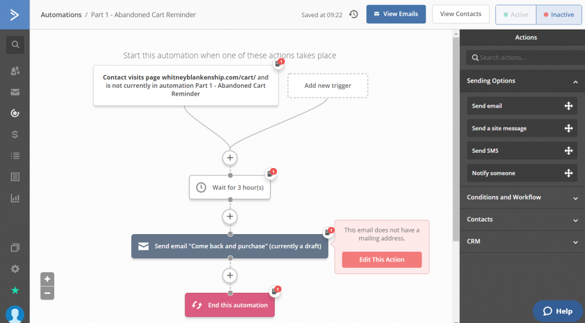Screen dimensions: 585x323
Task: Click the revision history clock icon
Action: 354,14
